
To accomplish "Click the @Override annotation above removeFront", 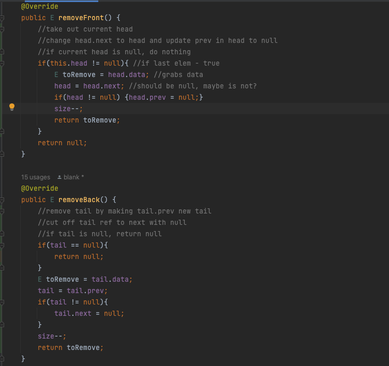I will coord(39,6).
